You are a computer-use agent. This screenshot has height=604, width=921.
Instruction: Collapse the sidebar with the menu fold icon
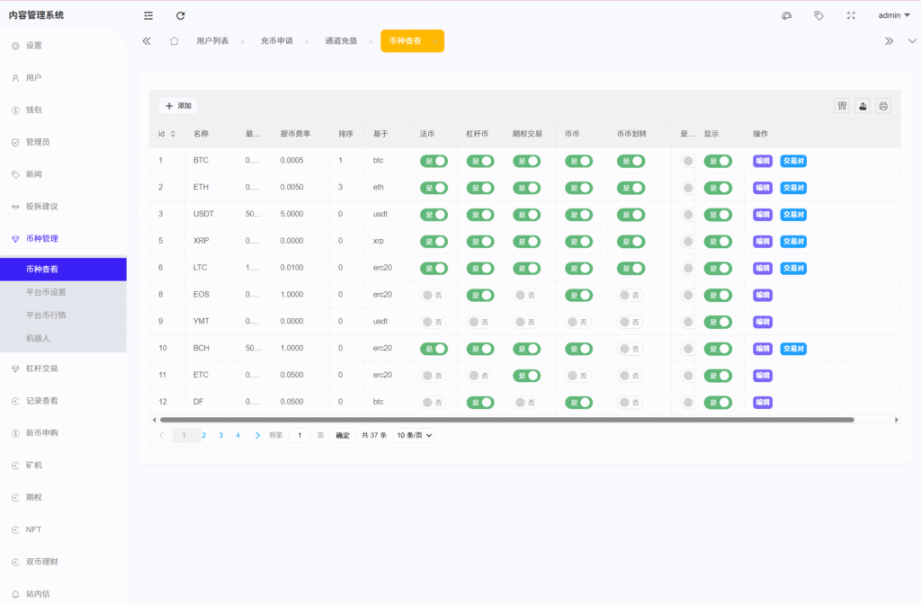148,15
